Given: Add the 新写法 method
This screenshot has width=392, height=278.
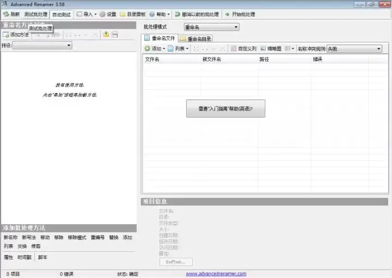Looking at the screenshot, I should tap(29, 237).
